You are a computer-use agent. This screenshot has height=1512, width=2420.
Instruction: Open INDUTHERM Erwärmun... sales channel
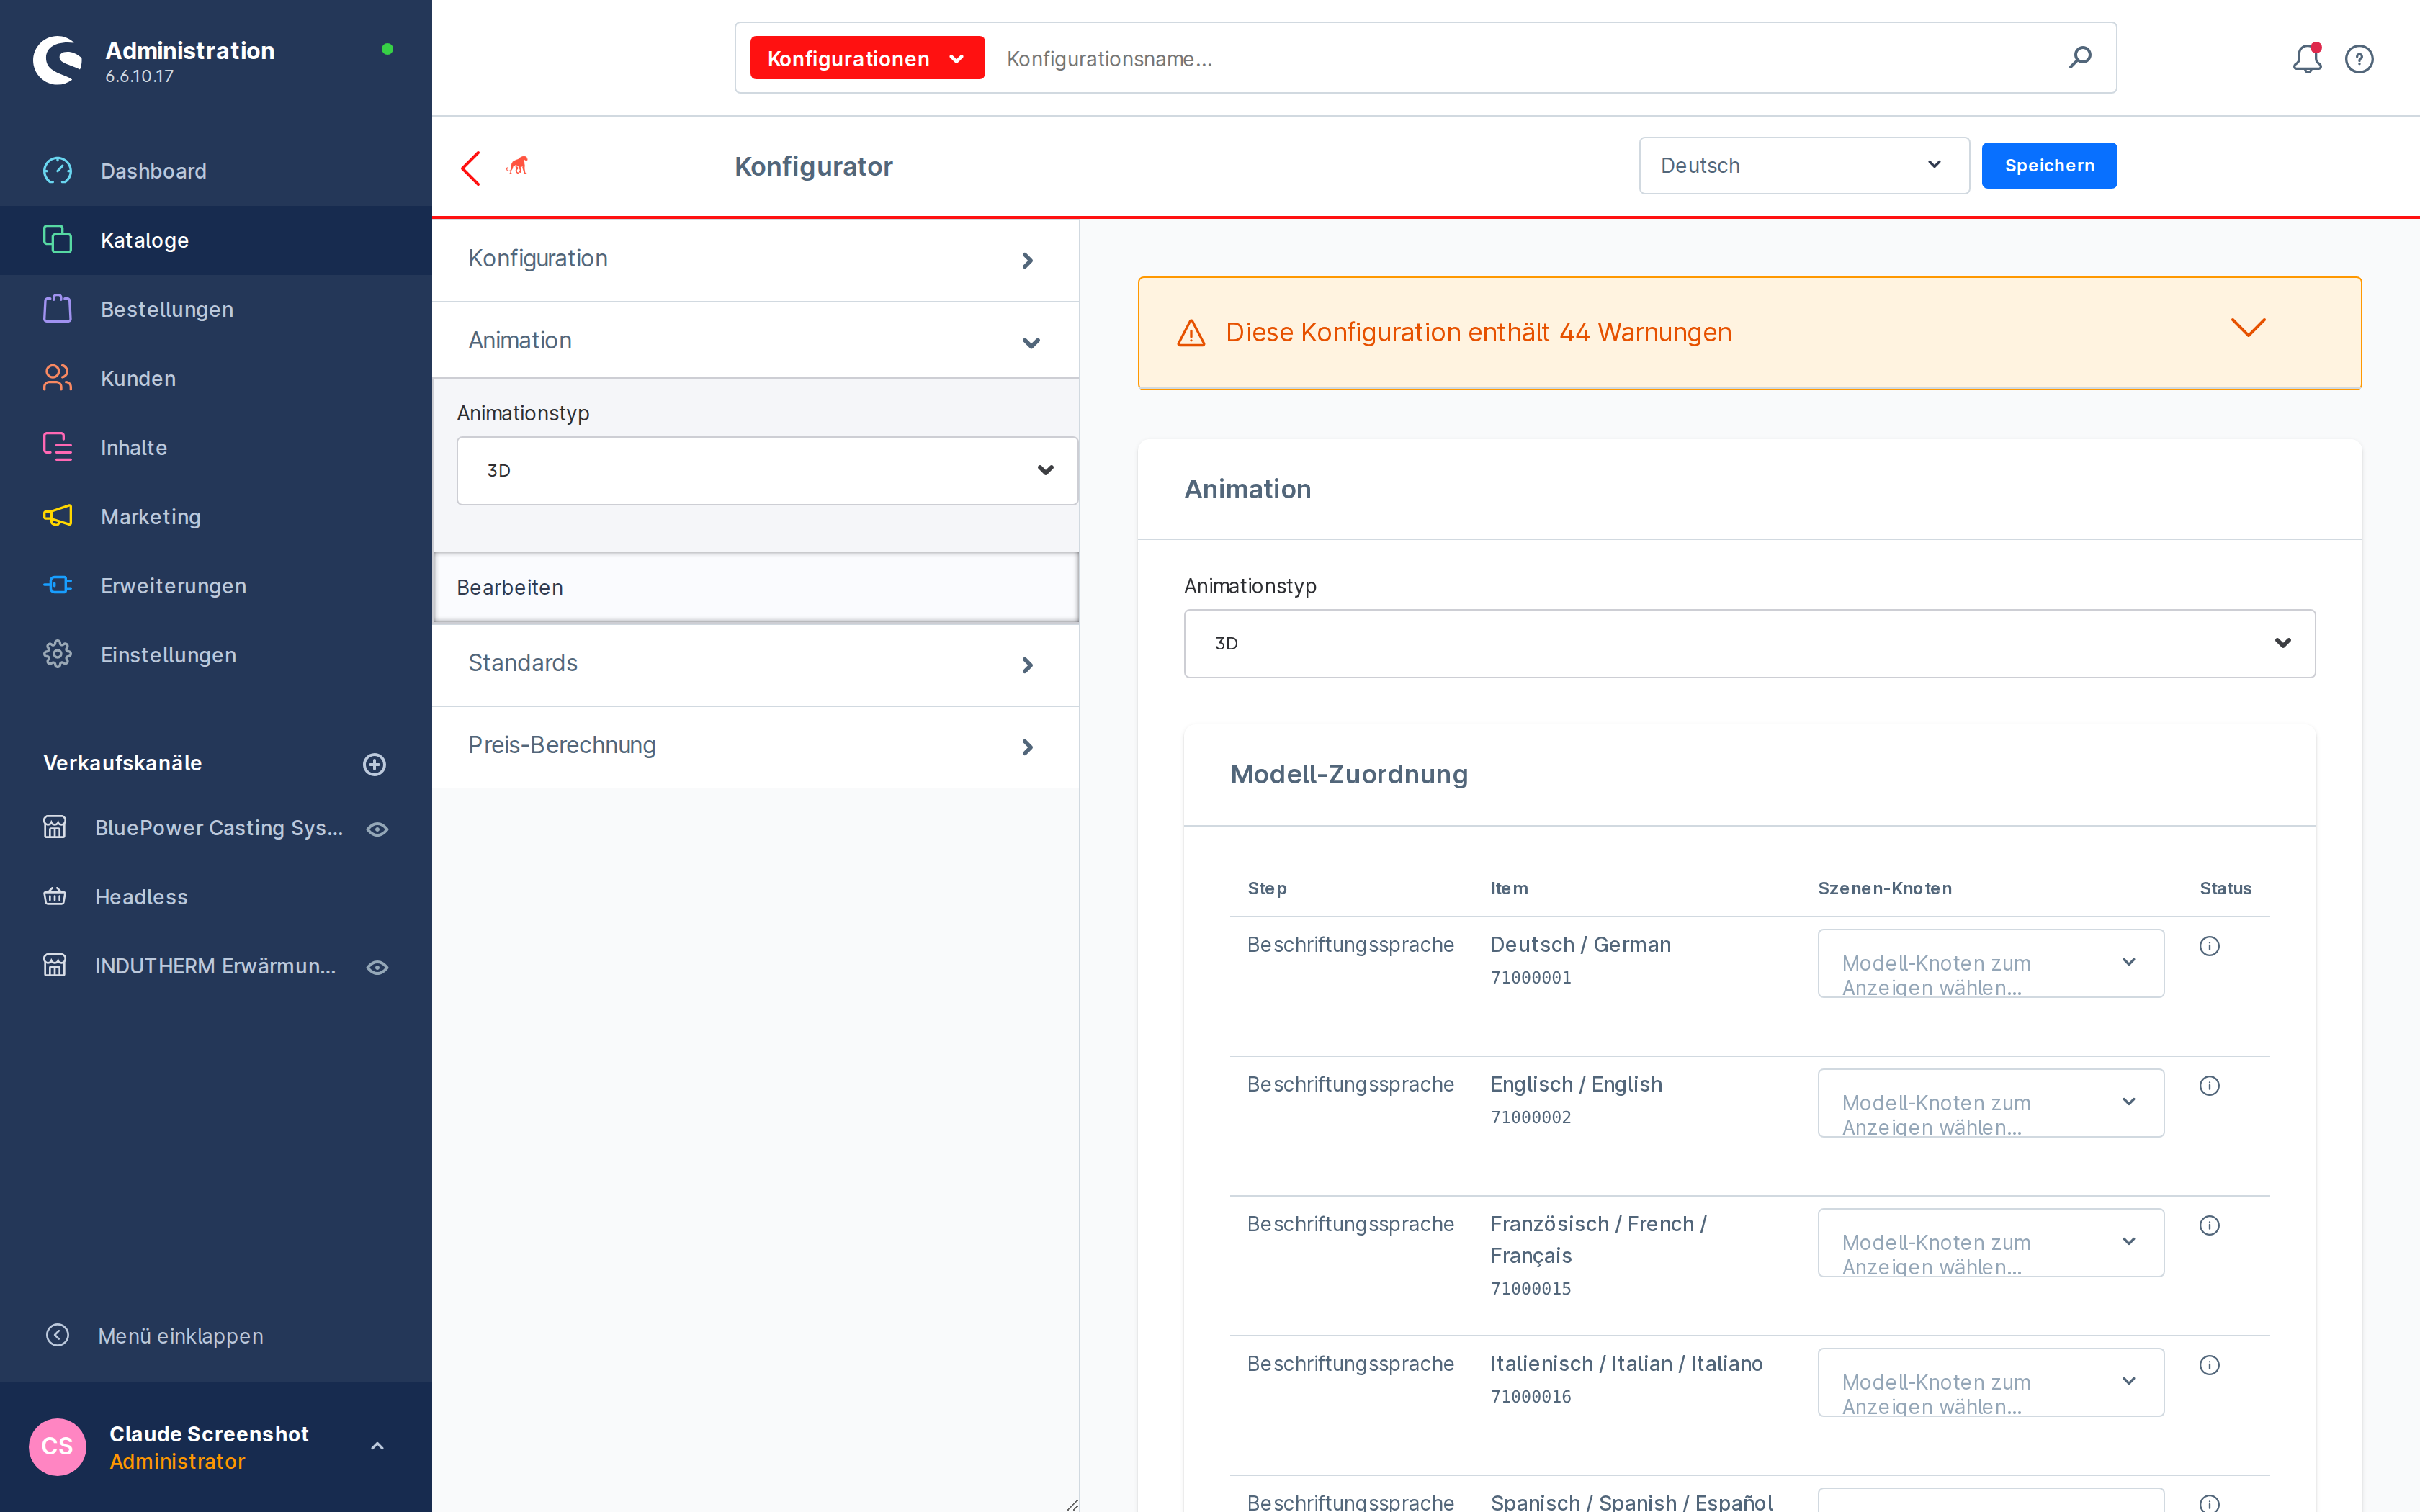click(215, 966)
